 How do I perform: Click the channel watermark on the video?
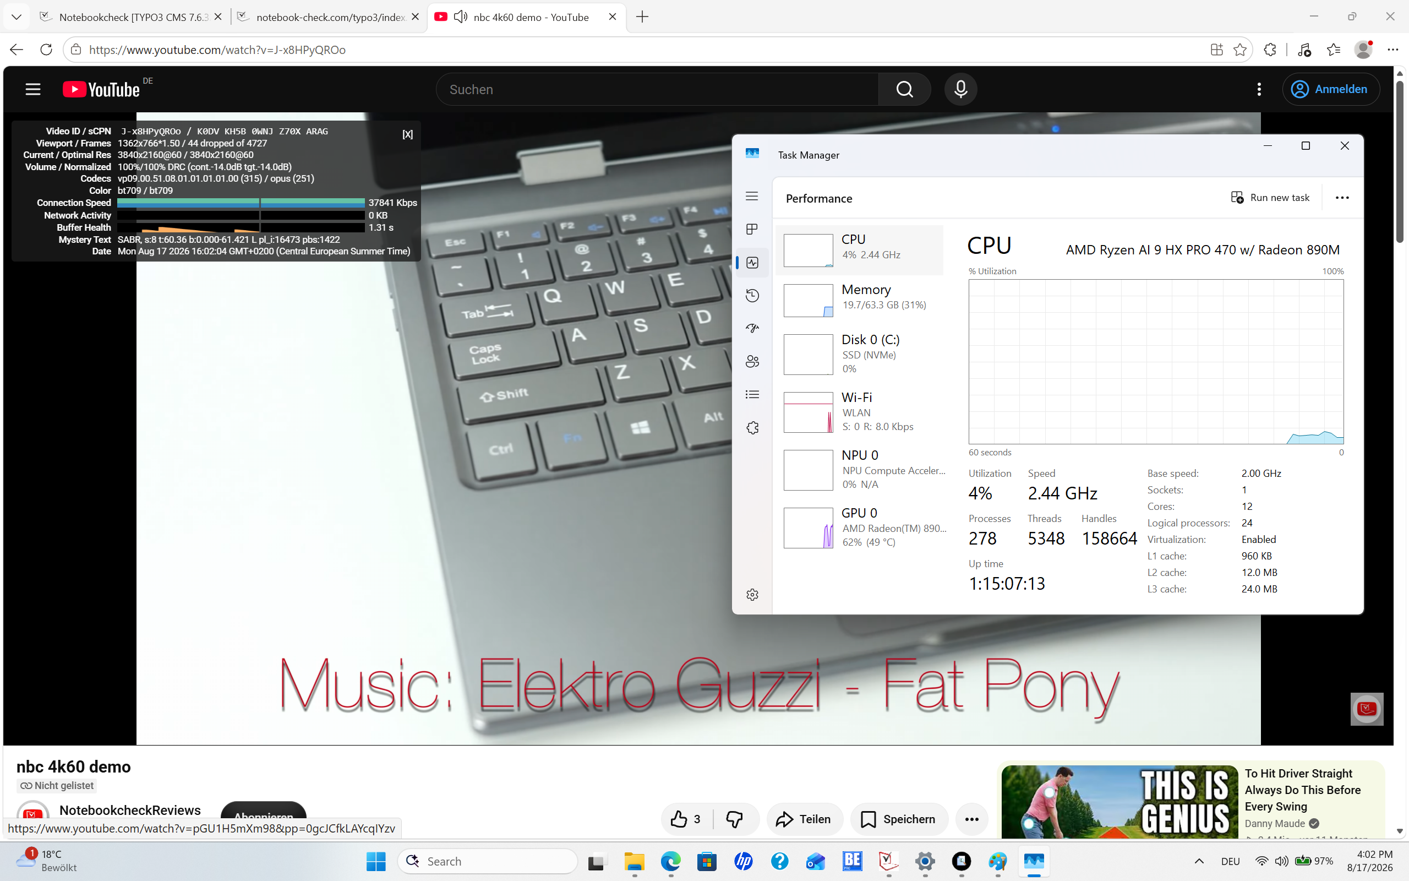(1367, 709)
